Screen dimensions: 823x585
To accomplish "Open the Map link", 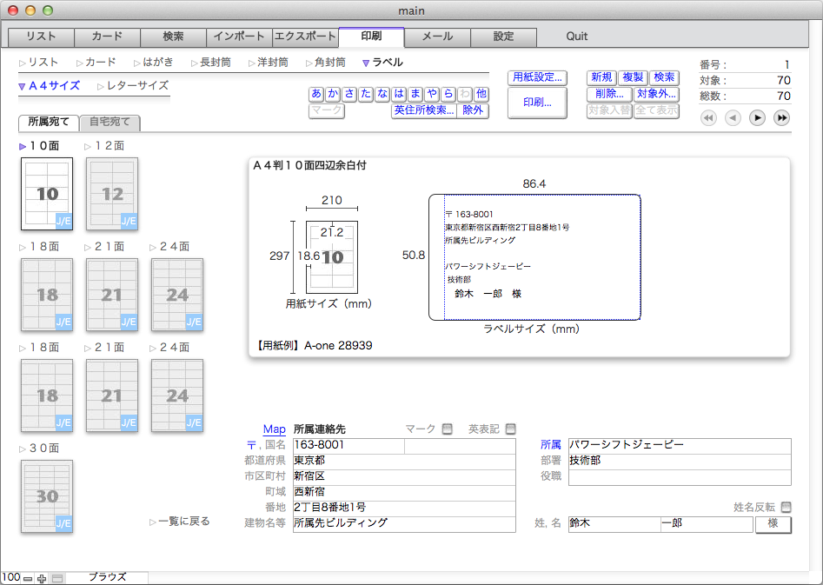I will (274, 429).
